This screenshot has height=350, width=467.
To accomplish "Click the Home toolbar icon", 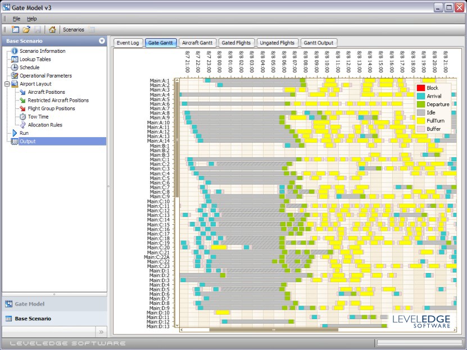I will pos(52,29).
